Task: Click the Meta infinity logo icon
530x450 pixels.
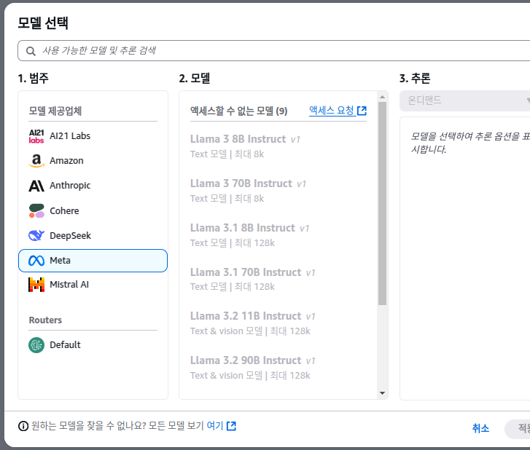Action: 36,261
